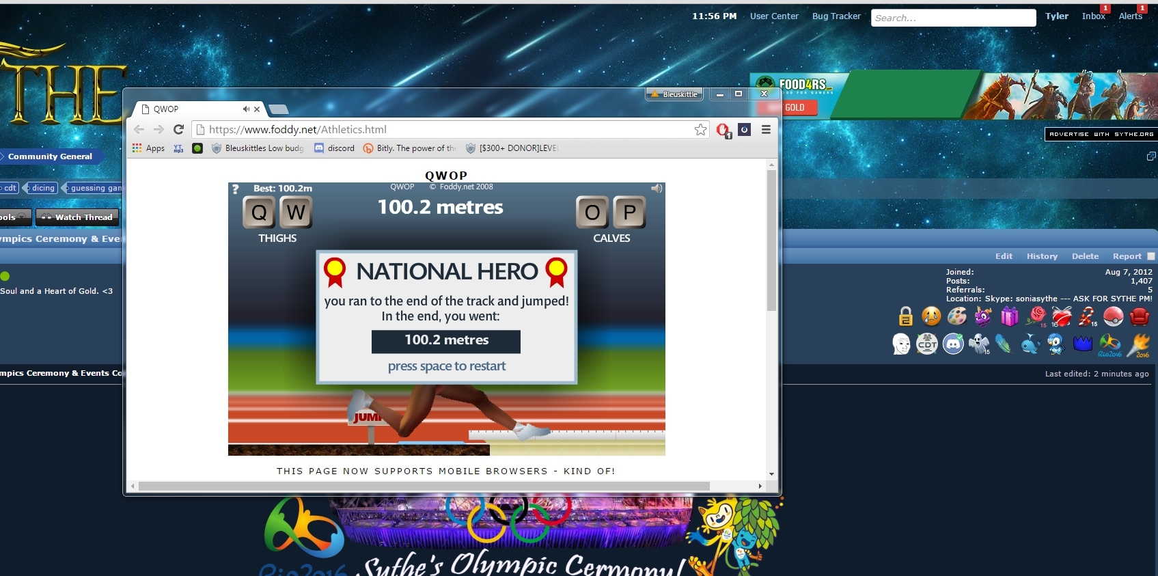The height and width of the screenshot is (576, 1158).
Task: Click the crying emoji badge
Action: pos(931,316)
